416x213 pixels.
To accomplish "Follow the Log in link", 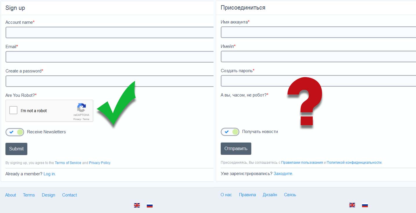I will (x=49, y=174).
